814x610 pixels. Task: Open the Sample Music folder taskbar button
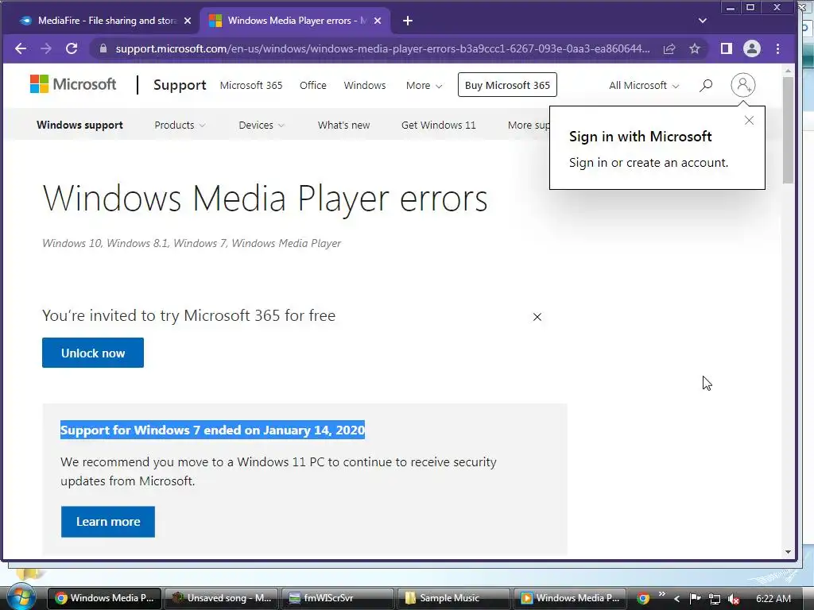[454, 598]
